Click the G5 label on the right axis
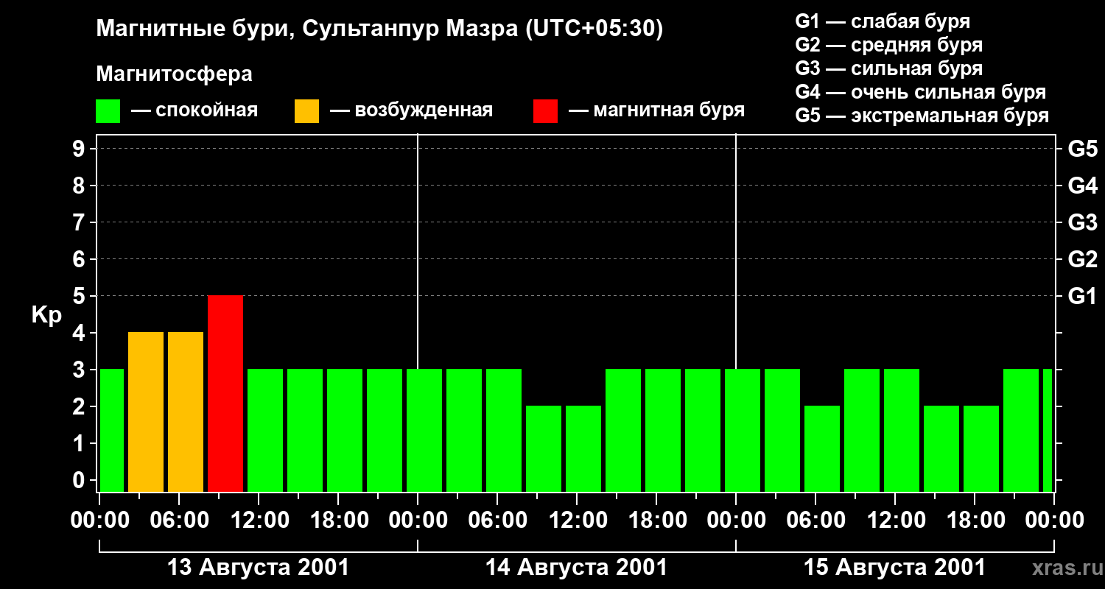The height and width of the screenshot is (589, 1105). point(1083,149)
